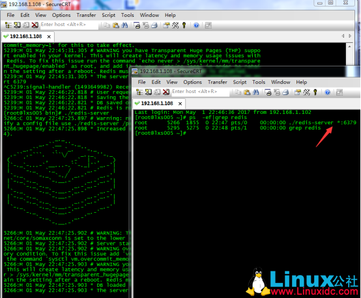
Task: Click the 'Last login: Mon May 1' line
Action: [223, 112]
